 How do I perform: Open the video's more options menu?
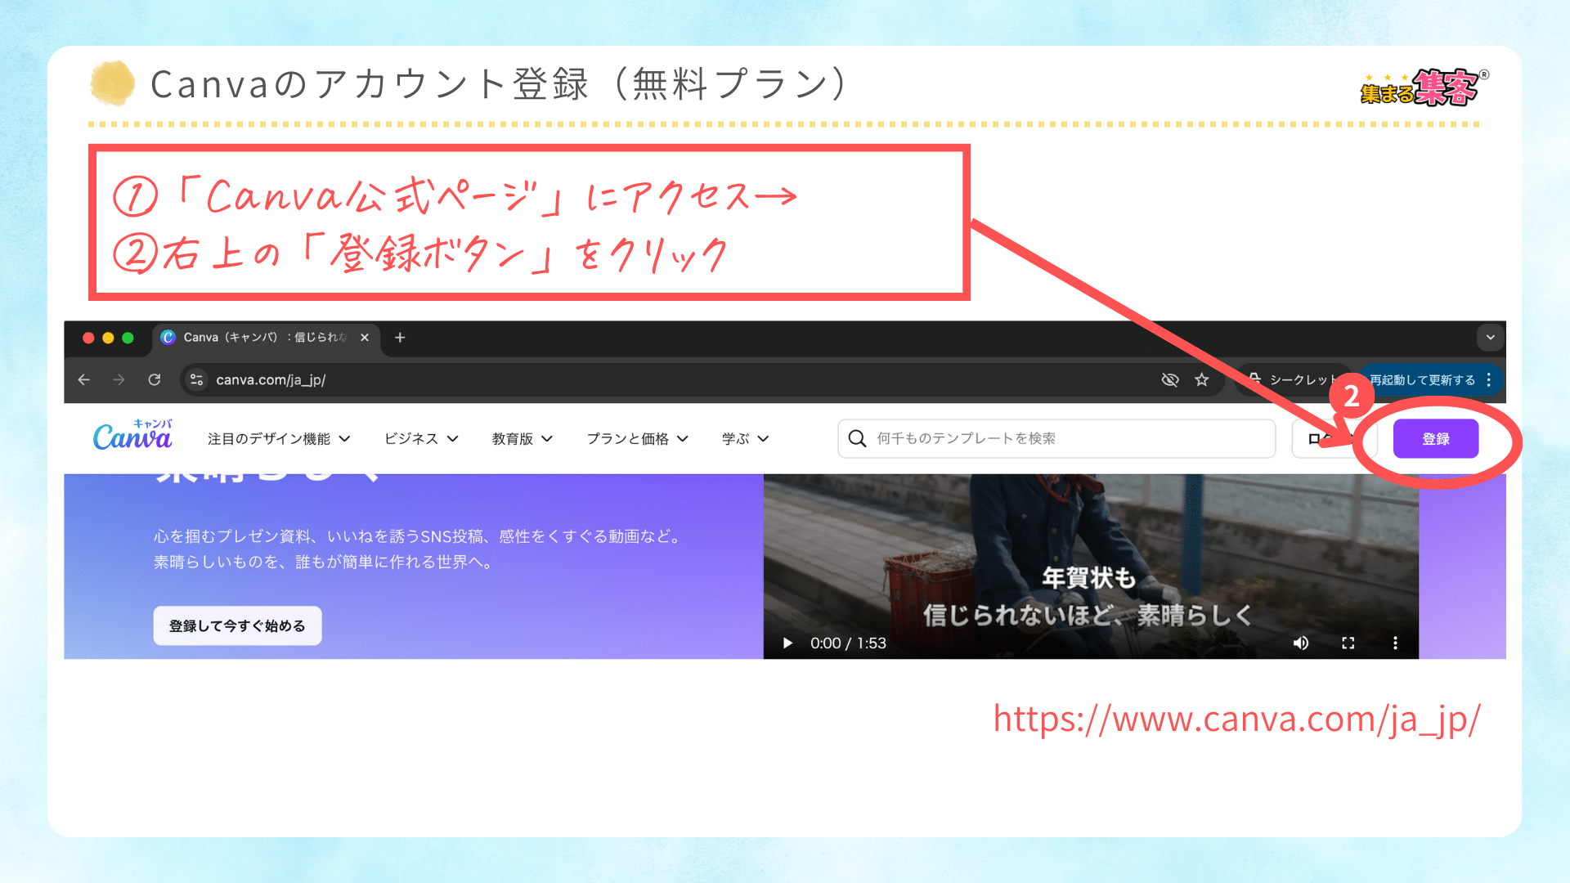pyautogui.click(x=1395, y=643)
